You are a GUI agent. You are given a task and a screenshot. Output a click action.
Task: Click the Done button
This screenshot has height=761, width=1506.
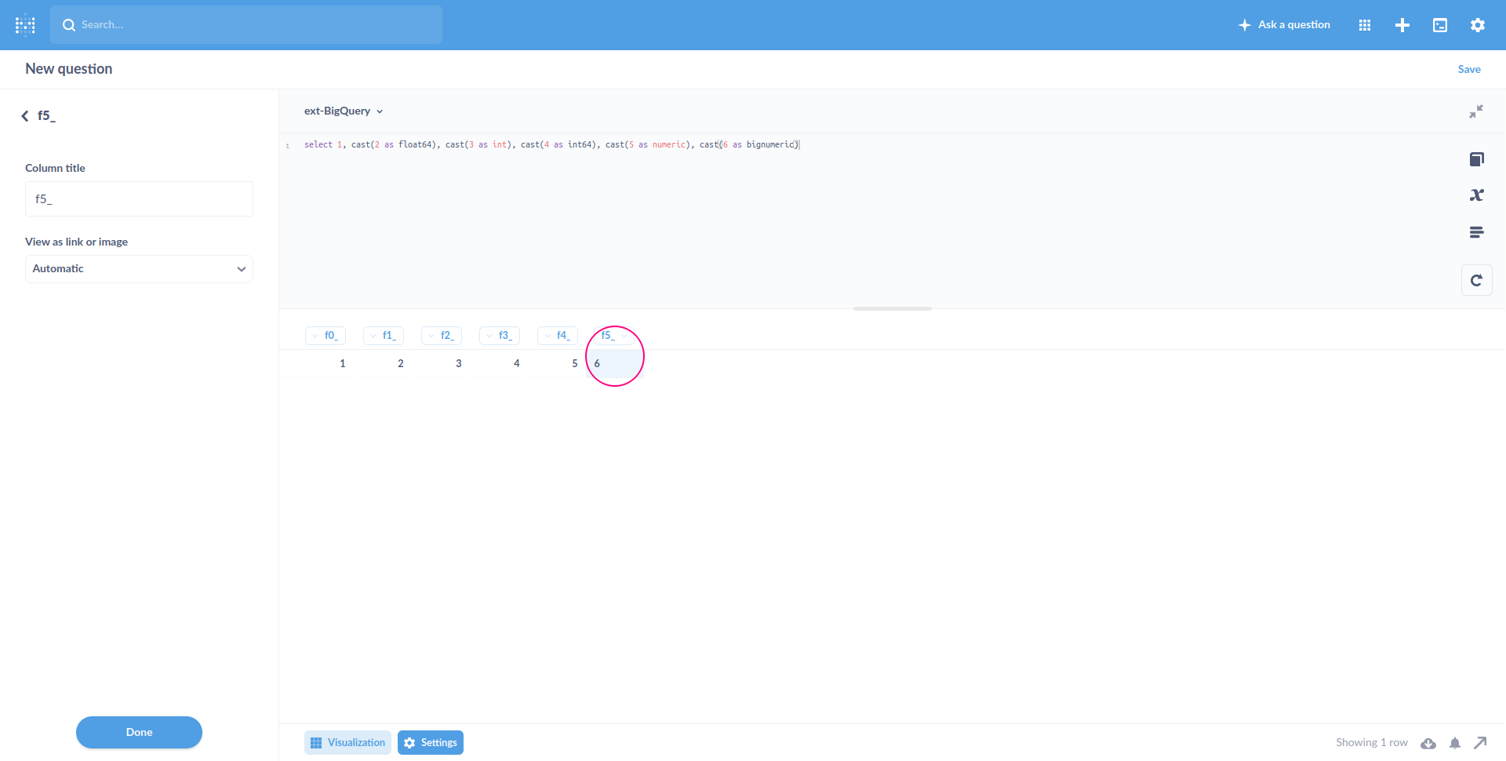[139, 732]
